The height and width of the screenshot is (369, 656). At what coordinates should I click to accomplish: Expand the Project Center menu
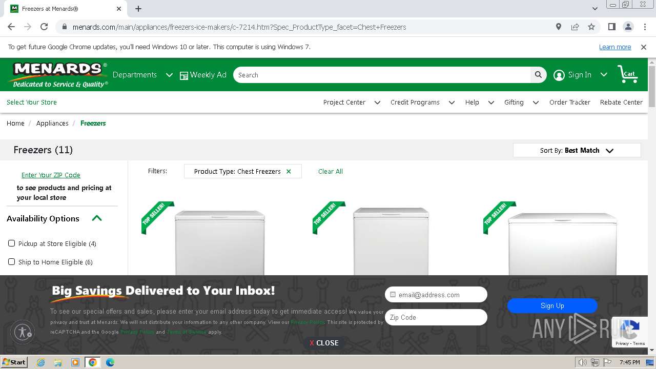pos(352,102)
